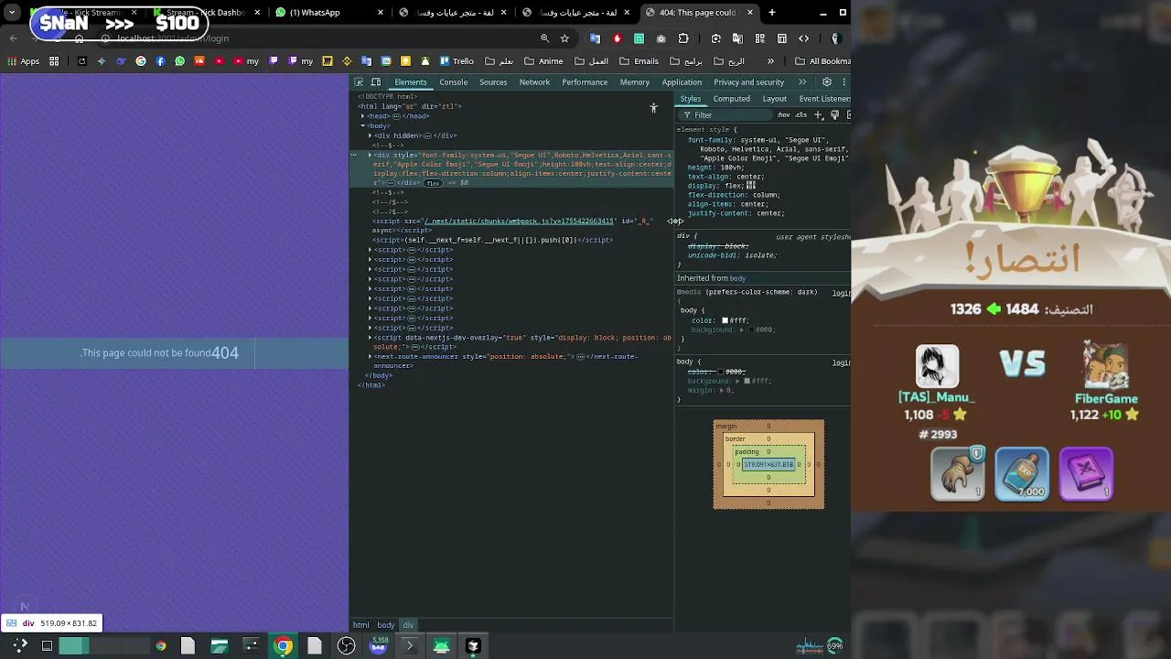Screen dimensions: 1171x659
Task: Switch to the Network tab
Action: coord(534,82)
